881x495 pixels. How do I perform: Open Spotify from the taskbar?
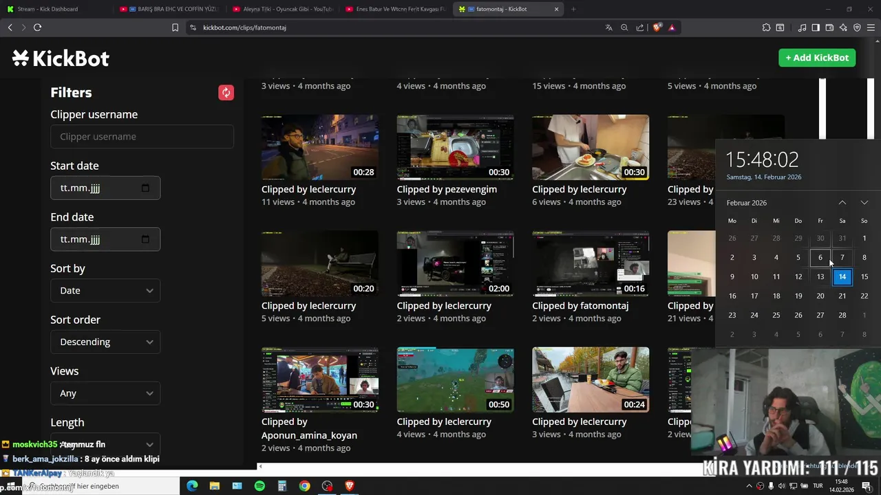click(259, 486)
